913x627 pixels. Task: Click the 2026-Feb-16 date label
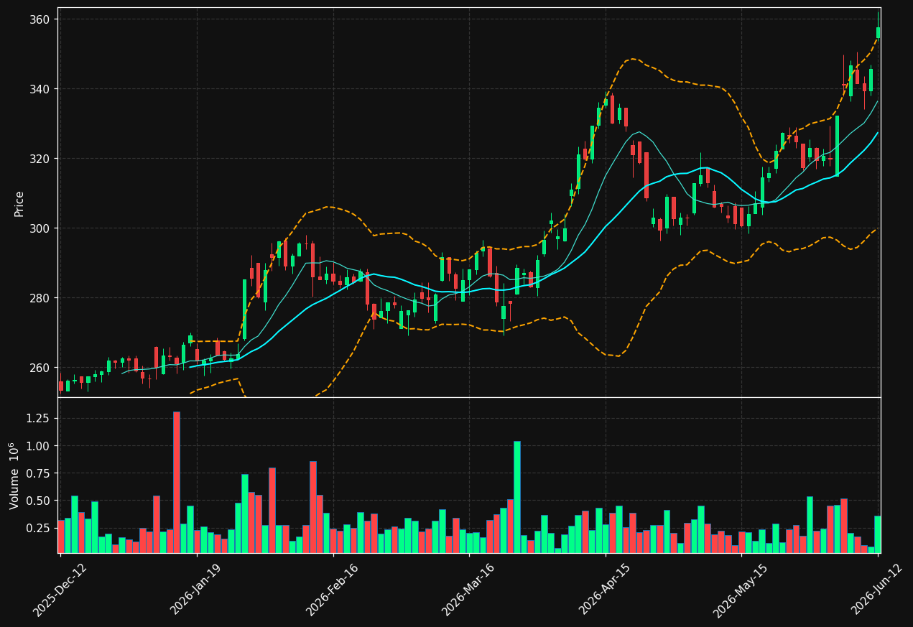[333, 589]
